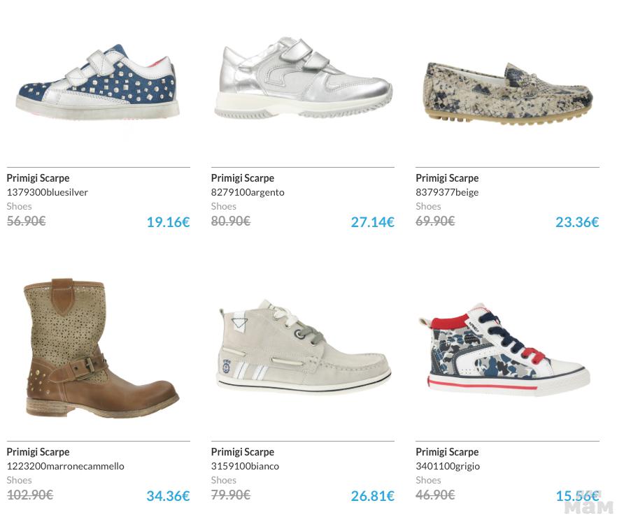Click the silver argento velcro sneaker photo

[x=303, y=80]
